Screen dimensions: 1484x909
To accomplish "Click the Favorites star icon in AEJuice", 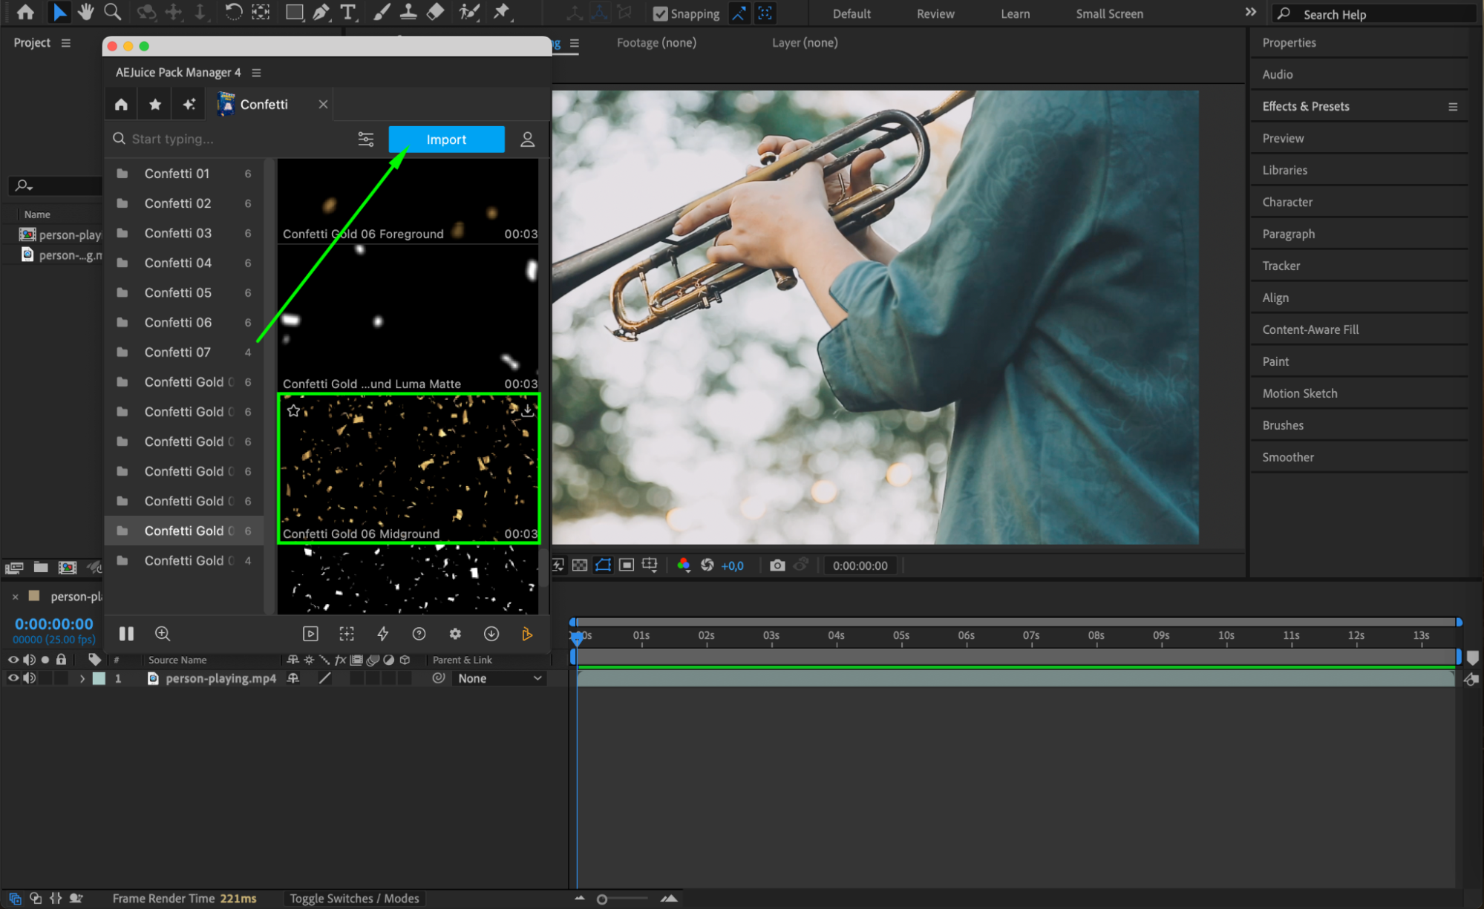I will pyautogui.click(x=155, y=105).
